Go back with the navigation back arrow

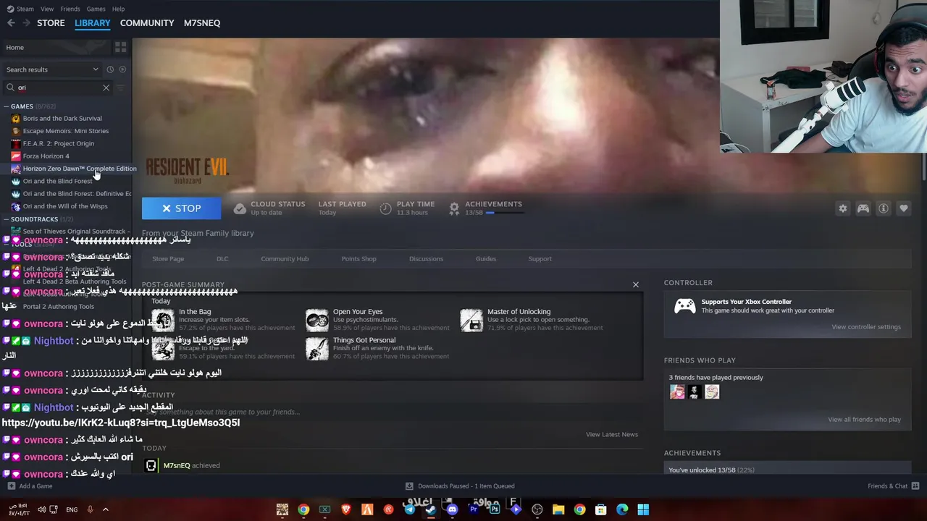(x=11, y=23)
